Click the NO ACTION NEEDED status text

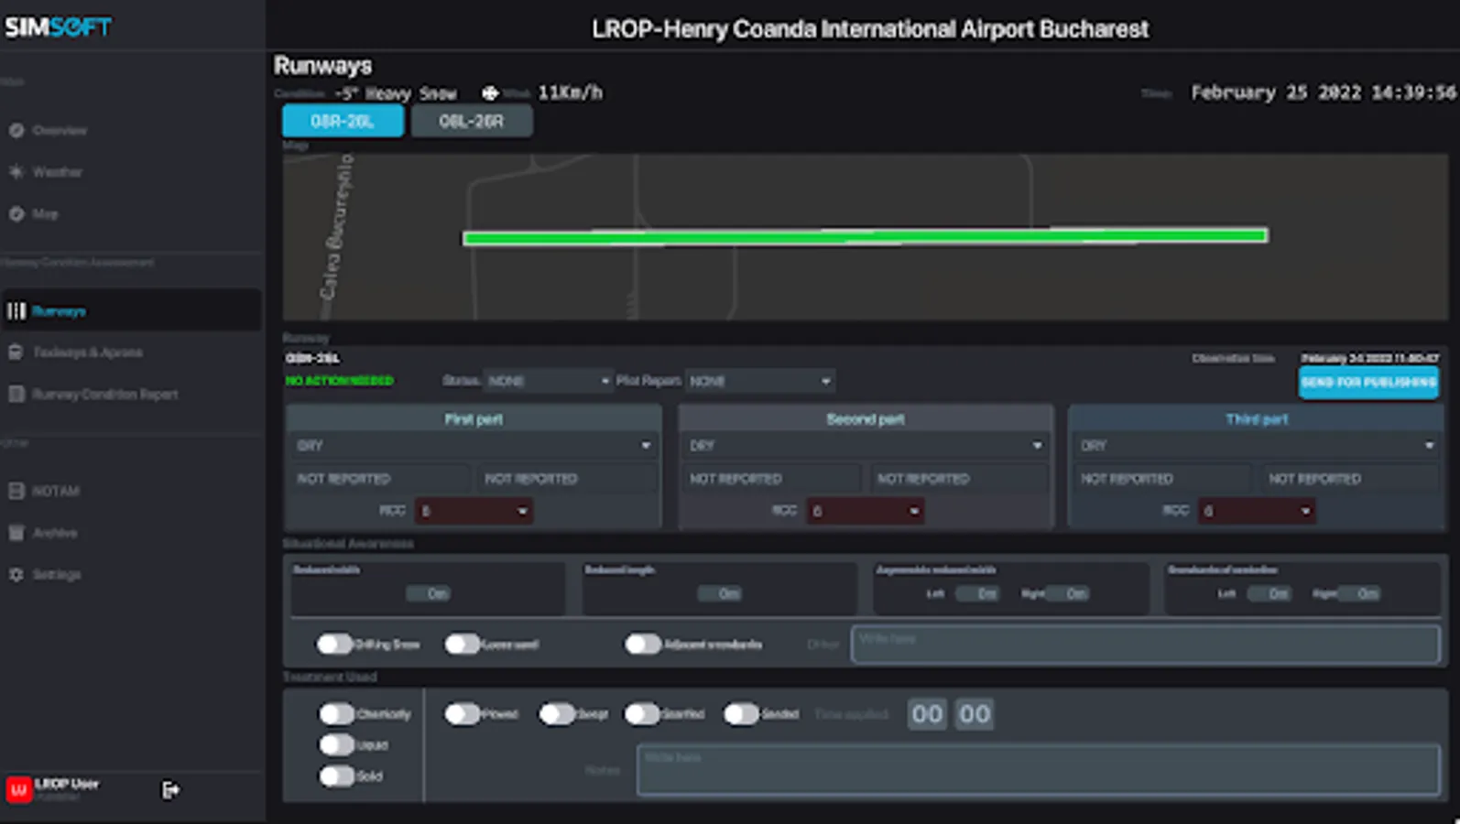pyautogui.click(x=340, y=381)
